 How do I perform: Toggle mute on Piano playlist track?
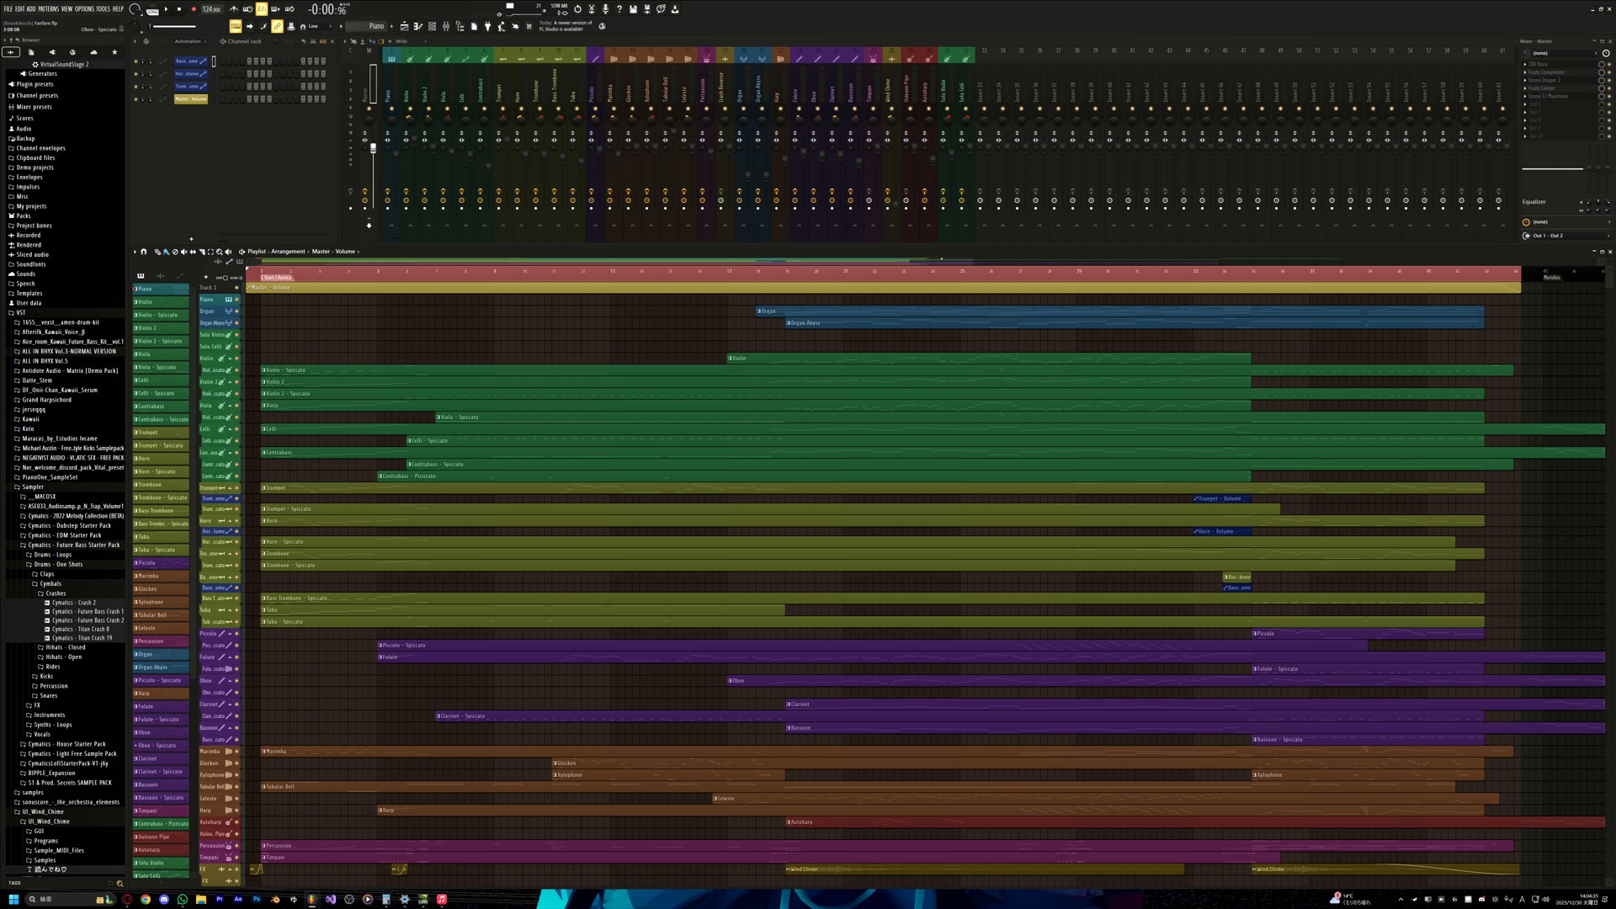[237, 300]
